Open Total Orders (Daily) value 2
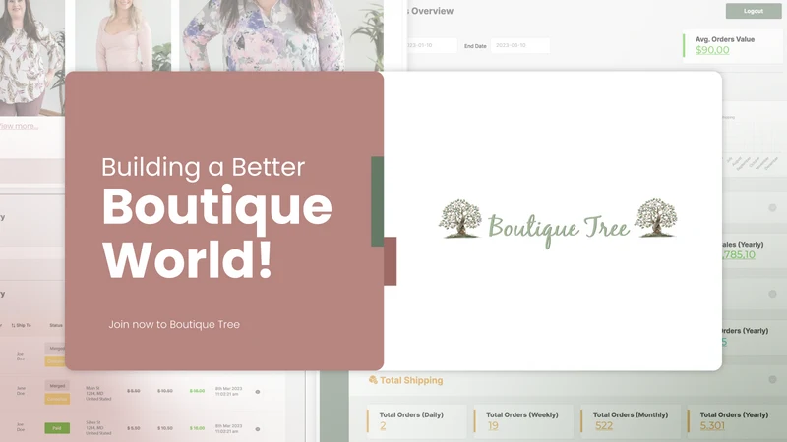 [x=383, y=426]
